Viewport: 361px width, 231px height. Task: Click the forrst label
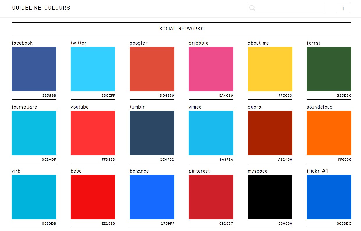(x=314, y=43)
